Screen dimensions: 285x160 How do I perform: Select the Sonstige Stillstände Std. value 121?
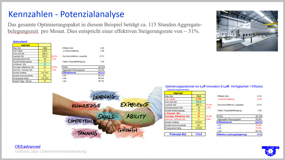click(45, 67)
